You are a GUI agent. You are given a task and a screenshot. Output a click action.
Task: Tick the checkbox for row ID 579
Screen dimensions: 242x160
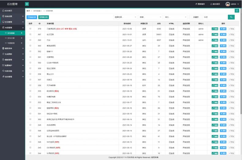(x=30, y=29)
